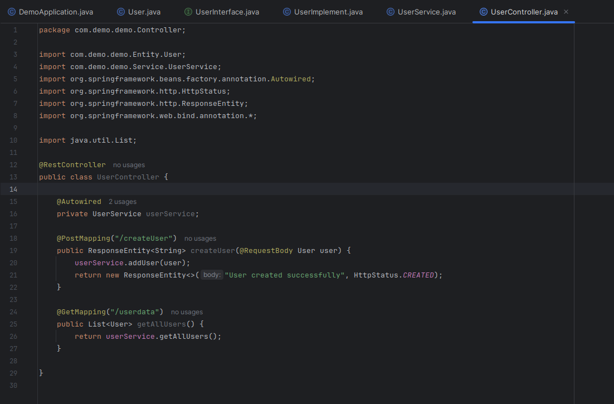Click the class icon on the active UserController.java tab
The image size is (614, 404).
pyautogui.click(x=483, y=11)
